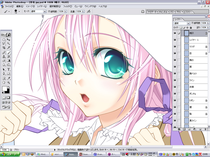Click the background color swatch
The height and width of the screenshot is (157, 210).
point(8,91)
